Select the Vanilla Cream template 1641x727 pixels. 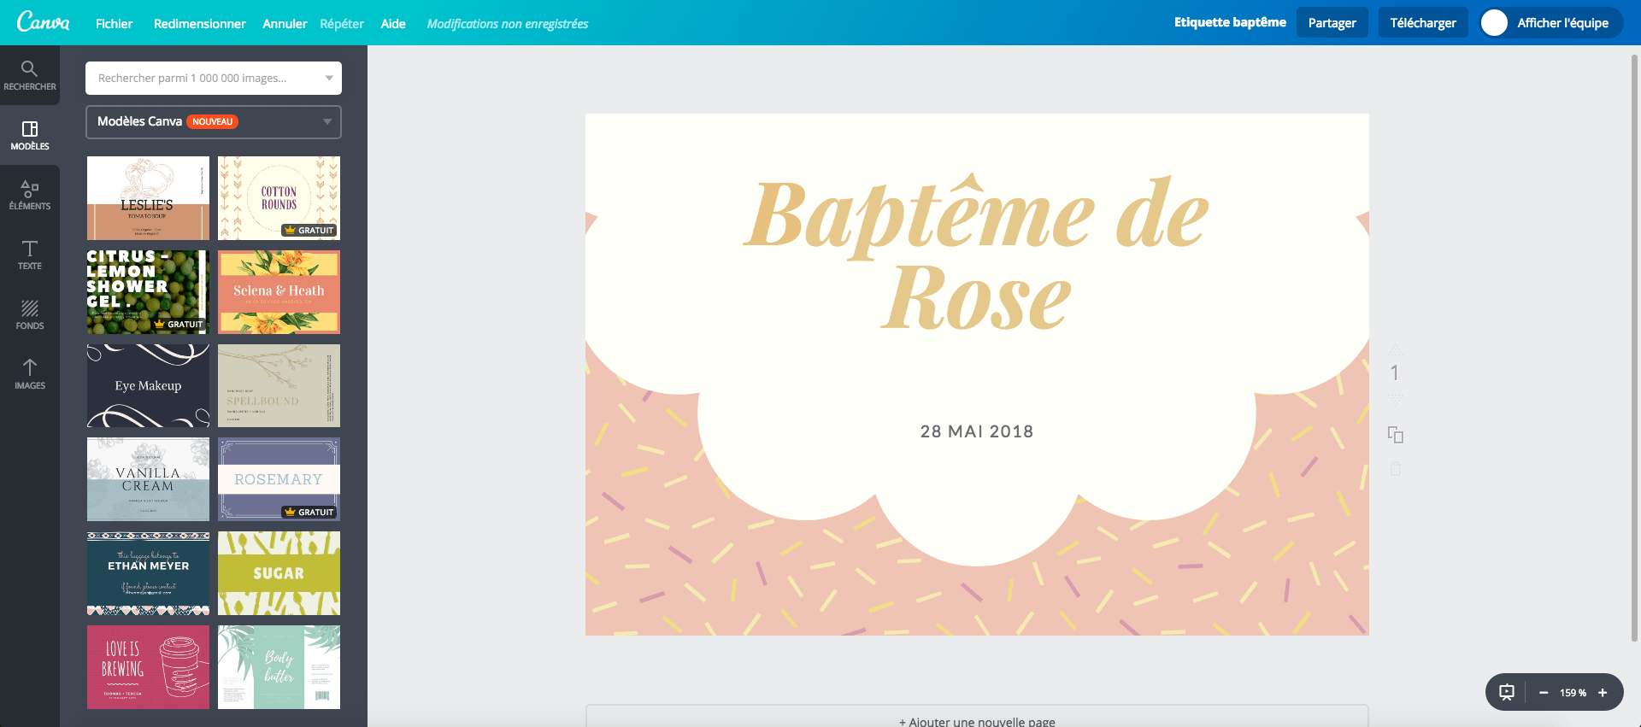point(148,479)
